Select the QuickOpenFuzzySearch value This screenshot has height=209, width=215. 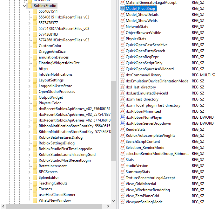pyautogui.click(x=145, y=51)
